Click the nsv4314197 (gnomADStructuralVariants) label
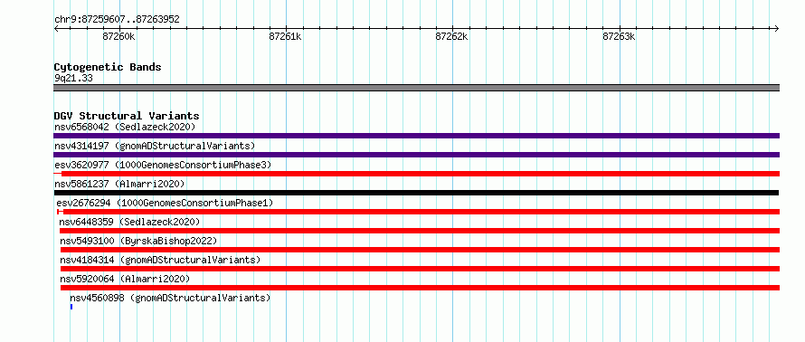This screenshot has height=342, width=805. [x=155, y=146]
